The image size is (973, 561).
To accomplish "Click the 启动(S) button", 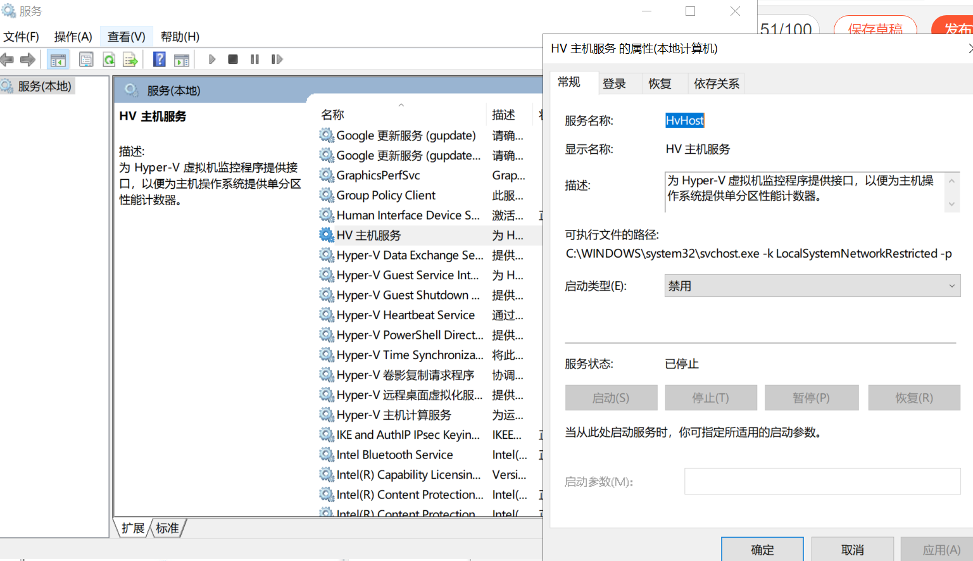I will point(611,398).
